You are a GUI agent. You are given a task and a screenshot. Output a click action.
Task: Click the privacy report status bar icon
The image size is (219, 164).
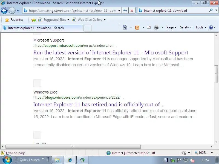[x=184, y=153]
